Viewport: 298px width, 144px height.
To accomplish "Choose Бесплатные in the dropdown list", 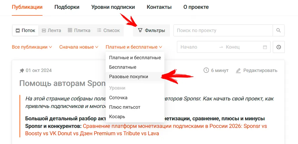I will pos(135,67).
